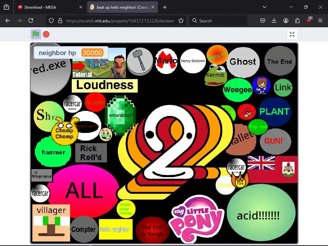The height and width of the screenshot is (246, 328).
Task: Select the hammer tool gray circle icon
Action: click(140, 61)
